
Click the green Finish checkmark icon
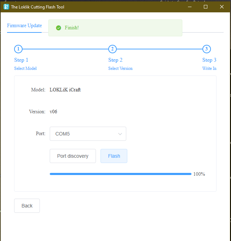click(x=59, y=28)
